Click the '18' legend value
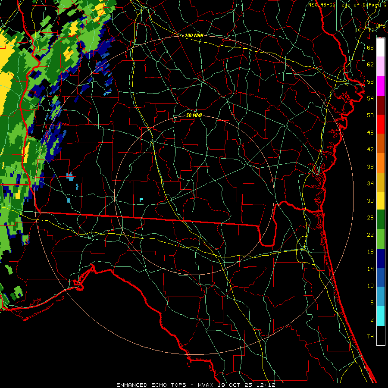388x388 pixels. pyautogui.click(x=370, y=252)
